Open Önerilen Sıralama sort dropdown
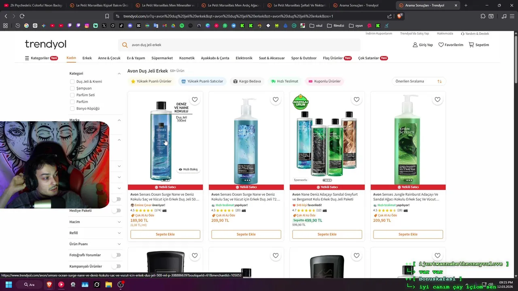This screenshot has width=518, height=291. click(418, 81)
